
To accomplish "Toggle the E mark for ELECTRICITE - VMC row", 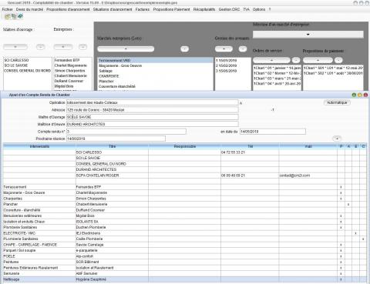I will pyautogui.click(x=356, y=233).
